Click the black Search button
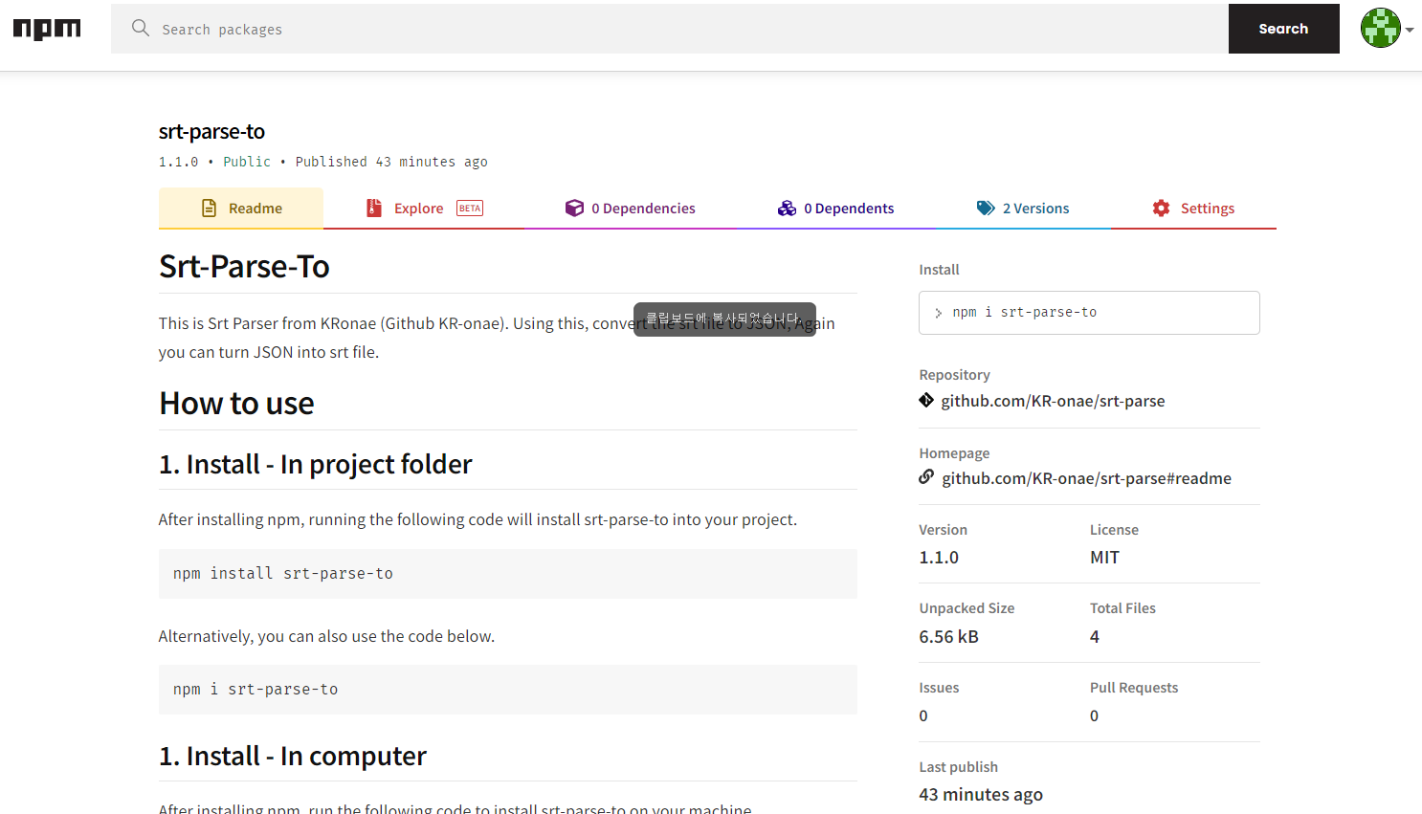 click(1283, 29)
